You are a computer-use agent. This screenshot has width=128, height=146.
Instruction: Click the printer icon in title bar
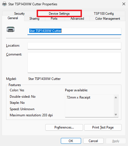pyautogui.click(x=4, y=4)
